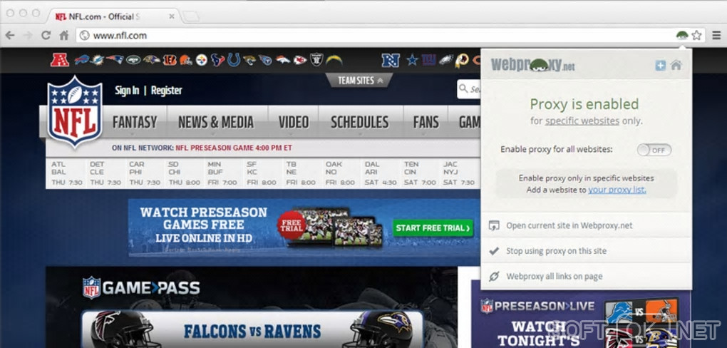727x348 pixels.
Task: Click the NFL site search field
Action: point(469,89)
